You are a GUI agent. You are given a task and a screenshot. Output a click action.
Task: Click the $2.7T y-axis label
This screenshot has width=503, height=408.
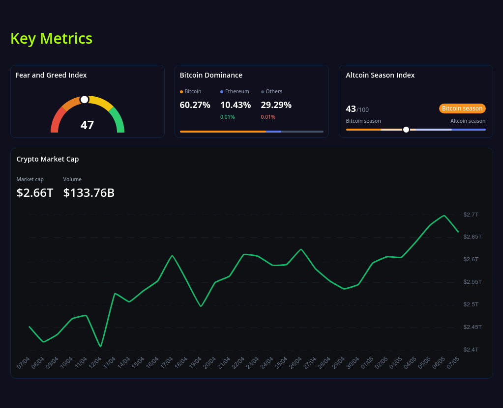click(x=471, y=215)
